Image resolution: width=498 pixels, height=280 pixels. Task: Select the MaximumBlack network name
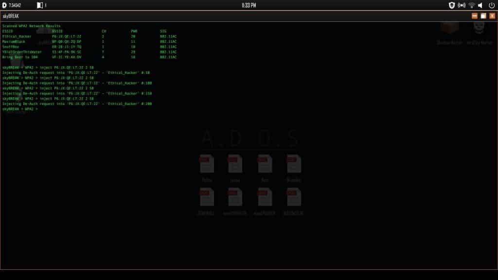pos(14,42)
